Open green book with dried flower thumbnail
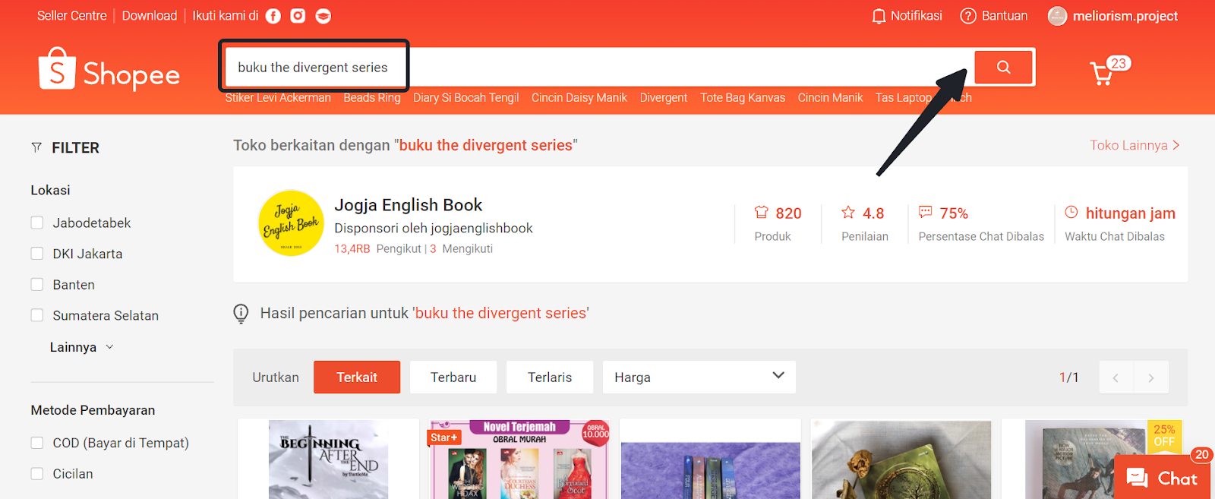The width and height of the screenshot is (1215, 499). tap(901, 459)
